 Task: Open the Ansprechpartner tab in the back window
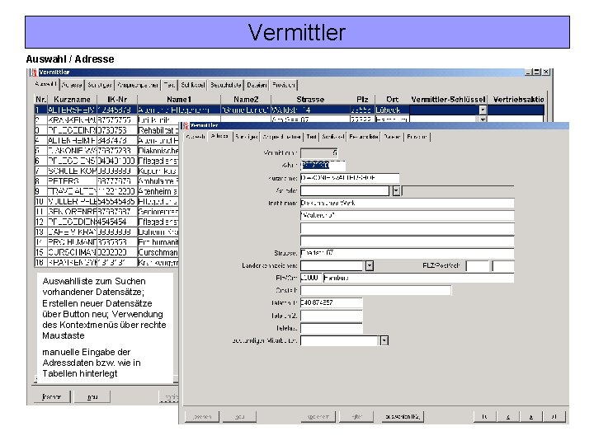(x=138, y=85)
